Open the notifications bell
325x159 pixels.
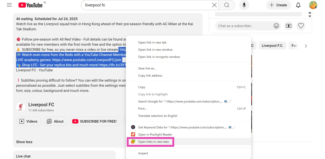298,5
